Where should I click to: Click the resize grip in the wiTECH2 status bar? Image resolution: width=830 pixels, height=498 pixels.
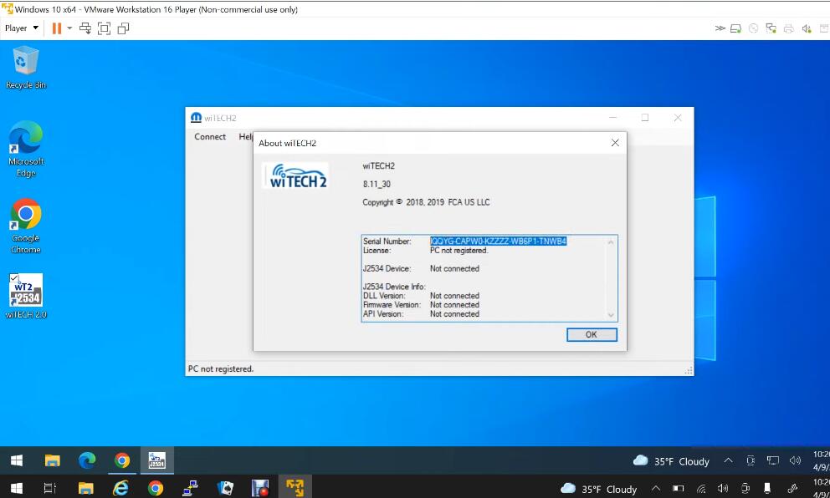(688, 371)
